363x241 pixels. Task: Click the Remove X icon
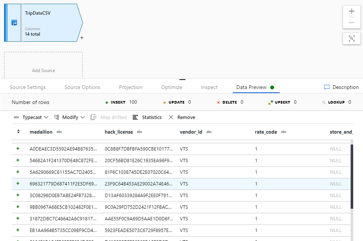171,117
